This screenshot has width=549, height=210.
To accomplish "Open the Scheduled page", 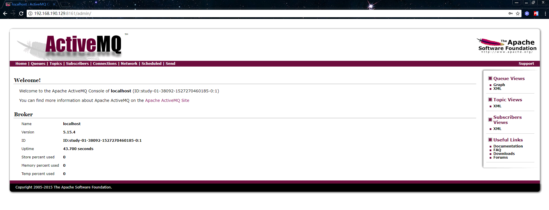I will click(151, 64).
